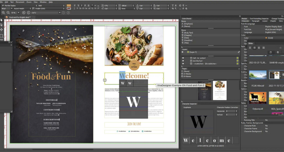Open the Window menu
284x152 pixels.
pyautogui.click(x=43, y=2)
